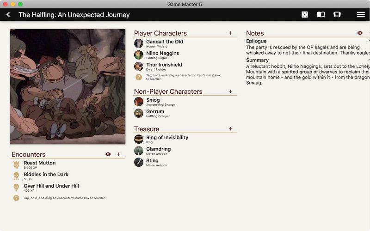
Task: Open the Summary note
Action: point(257,60)
